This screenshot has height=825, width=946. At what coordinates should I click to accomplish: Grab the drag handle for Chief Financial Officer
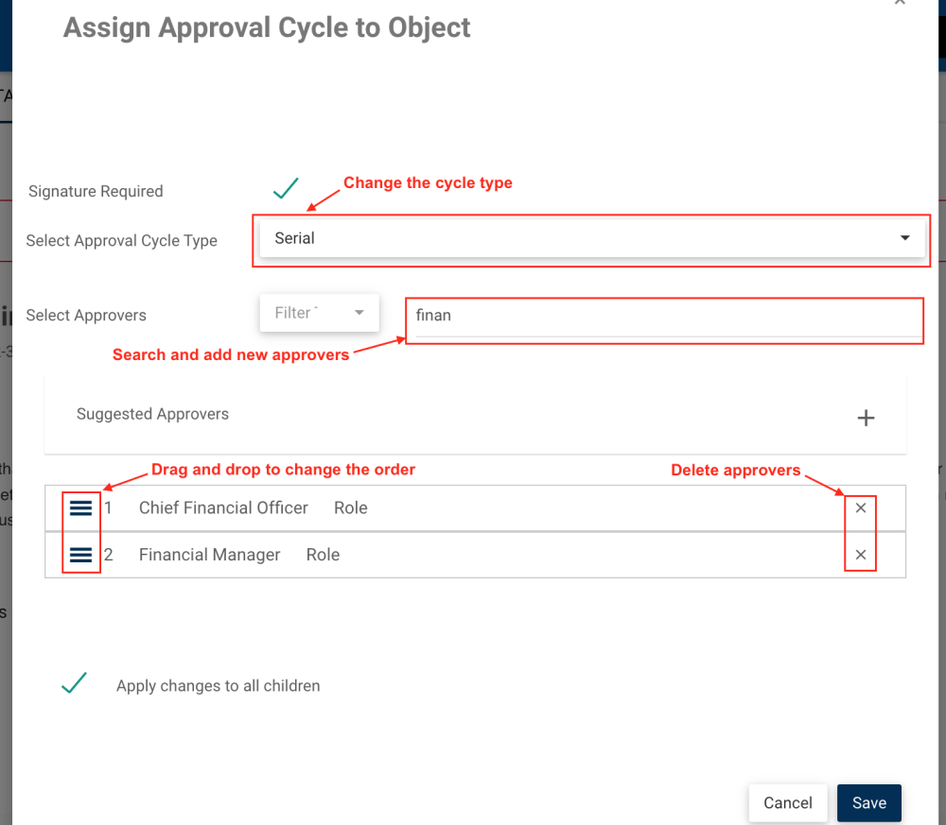click(81, 508)
